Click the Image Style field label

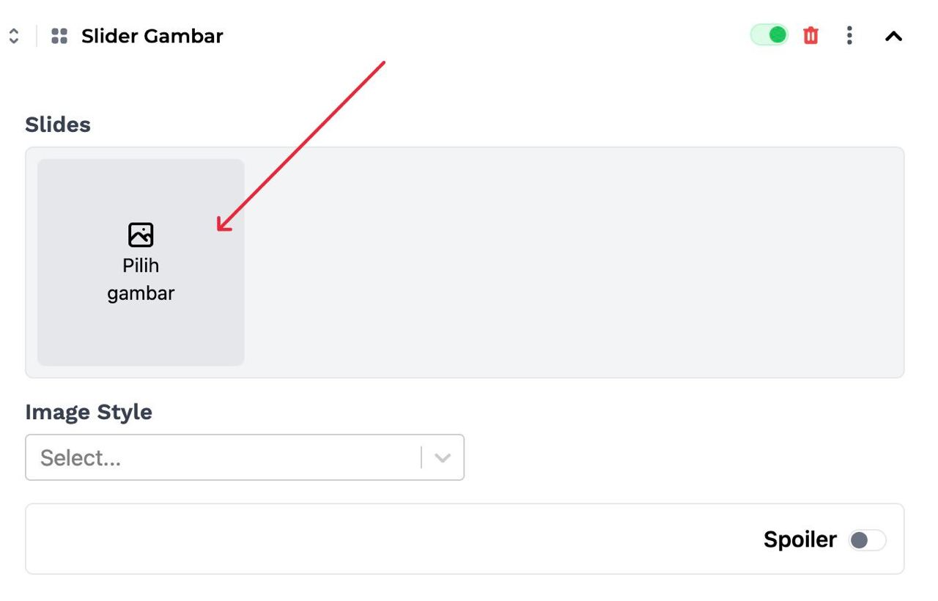tap(89, 412)
